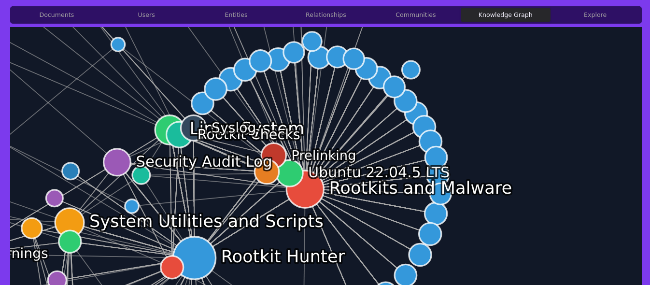The height and width of the screenshot is (285, 650).
Task: Click the "Ubuntu 22.04.5 LTS" label text
Action: click(379, 172)
